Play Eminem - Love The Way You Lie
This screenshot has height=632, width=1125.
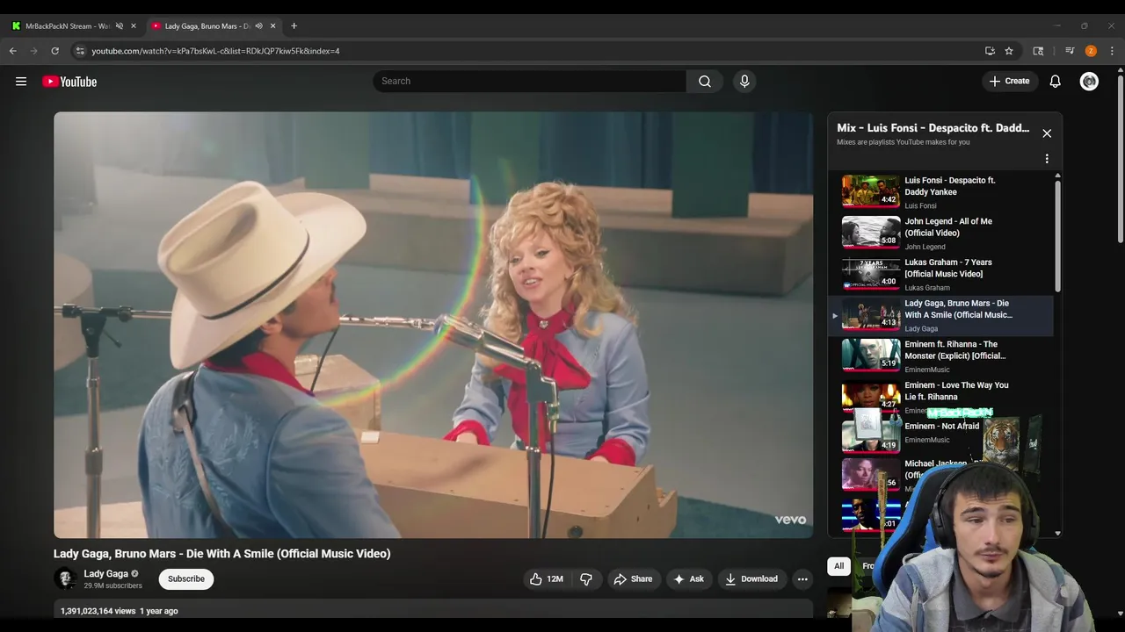pyautogui.click(x=942, y=397)
